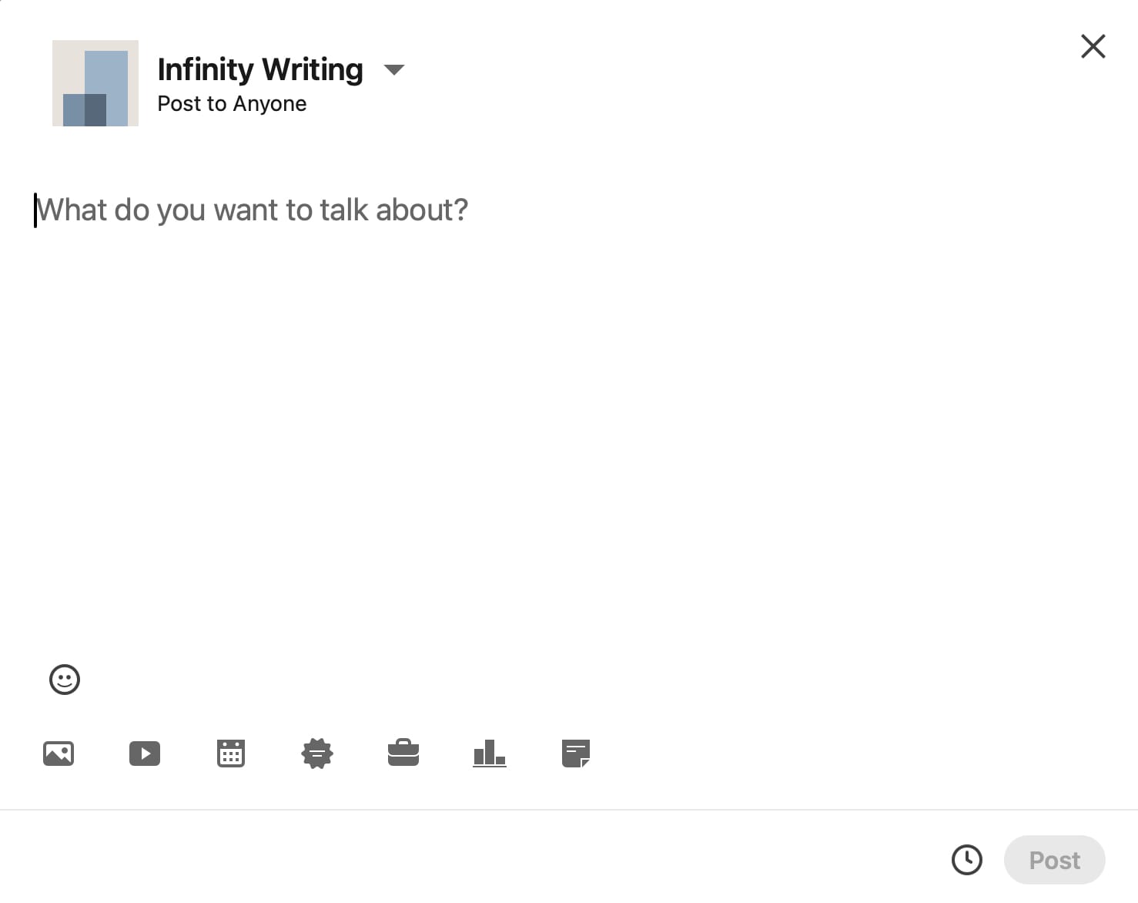The width and height of the screenshot is (1138, 903).
Task: Create a poll using the bar chart icon
Action: (490, 753)
